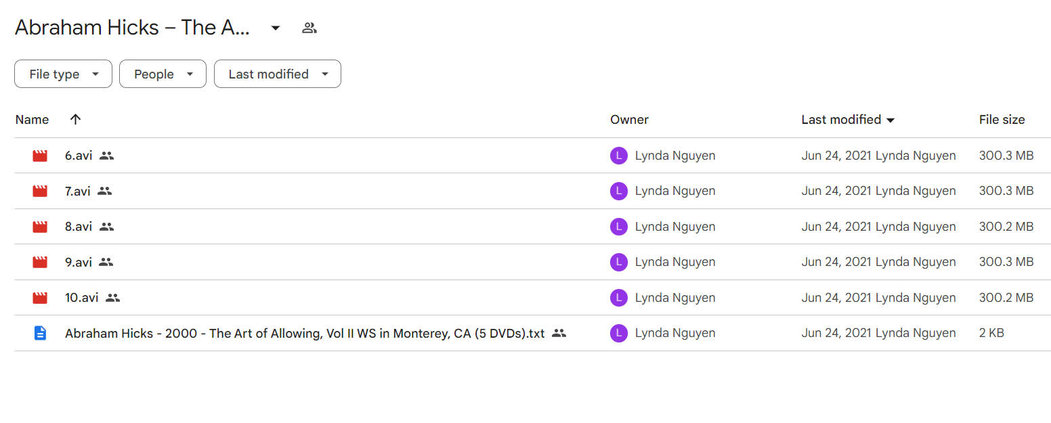Expand the Last modified filter chip
The width and height of the screenshot is (1051, 423).
click(278, 74)
